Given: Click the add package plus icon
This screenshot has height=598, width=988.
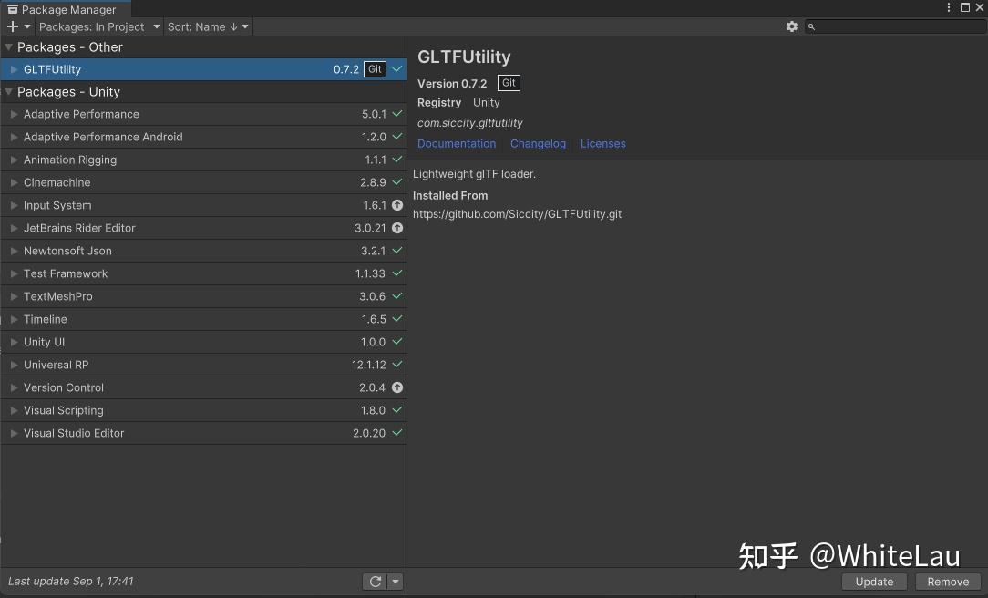Looking at the screenshot, I should coord(10,26).
